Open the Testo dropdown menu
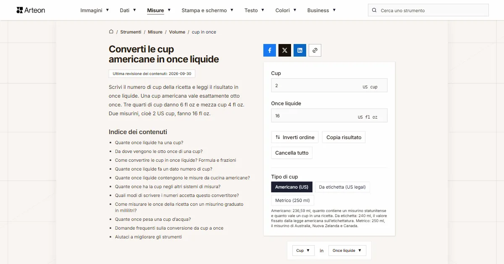Image resolution: width=504 pixels, height=264 pixels. (x=255, y=10)
